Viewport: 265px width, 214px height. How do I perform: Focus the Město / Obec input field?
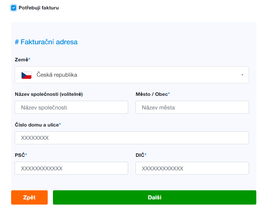[192, 107]
